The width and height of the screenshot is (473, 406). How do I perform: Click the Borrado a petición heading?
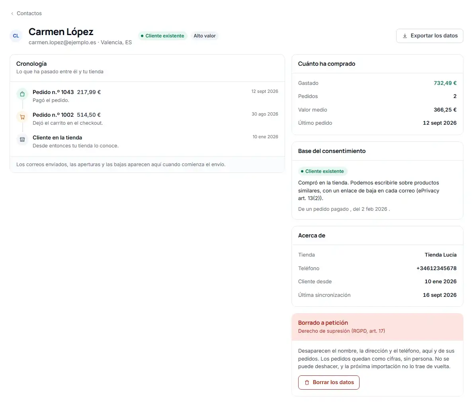pos(323,323)
